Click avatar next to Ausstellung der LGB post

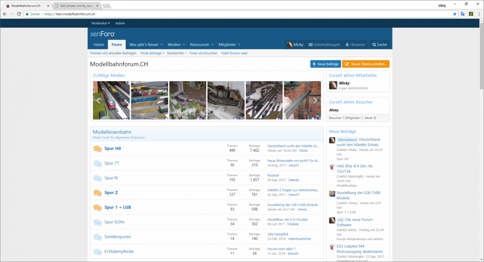332,194
